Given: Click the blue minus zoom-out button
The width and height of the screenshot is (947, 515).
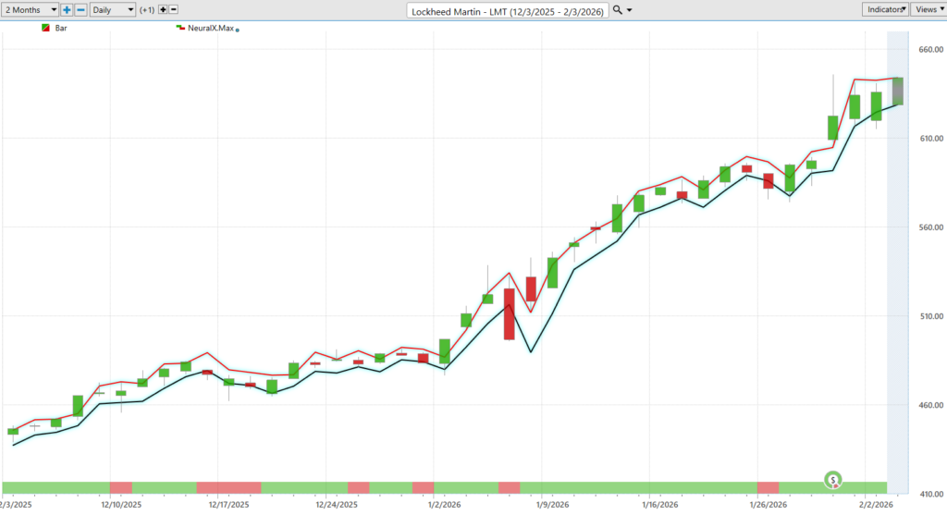Looking at the screenshot, I should [x=81, y=9].
